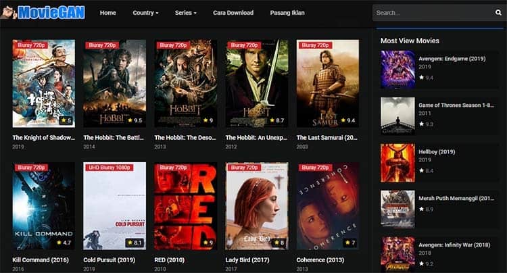The image size is (507, 273).
Task: Click the 8.4 star under Hellboy
Action: pyautogui.click(x=426, y=170)
